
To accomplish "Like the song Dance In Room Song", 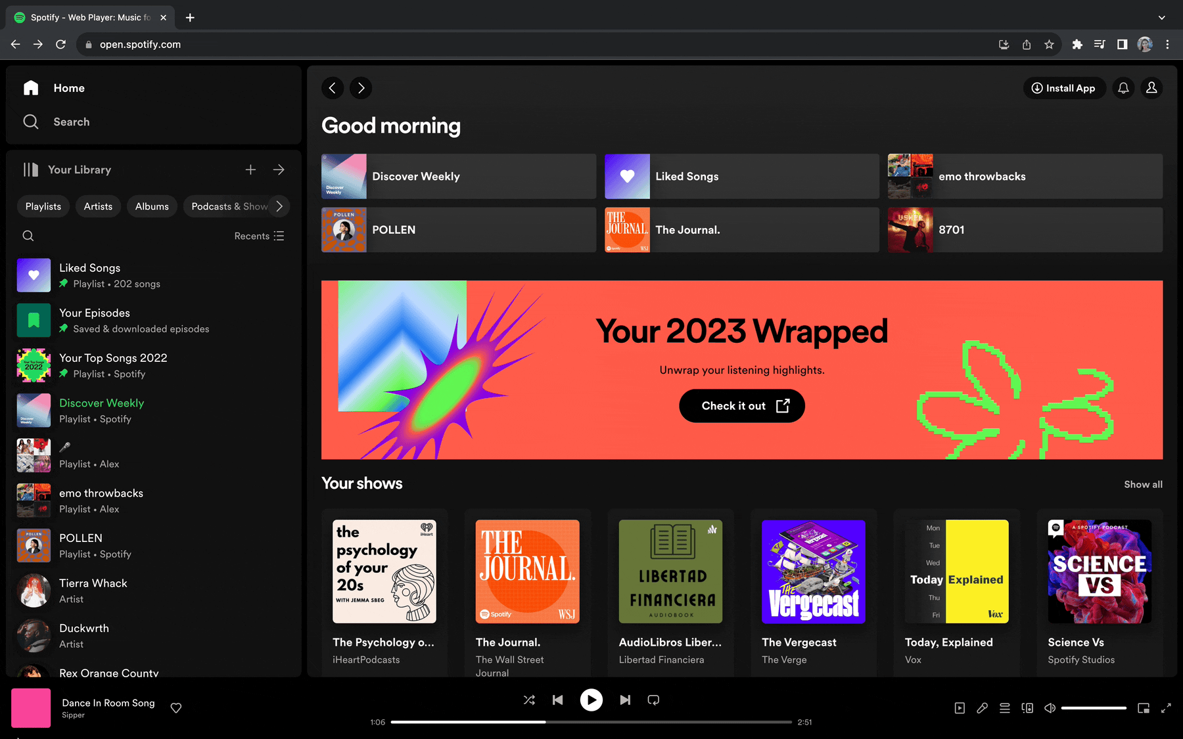I will point(175,708).
